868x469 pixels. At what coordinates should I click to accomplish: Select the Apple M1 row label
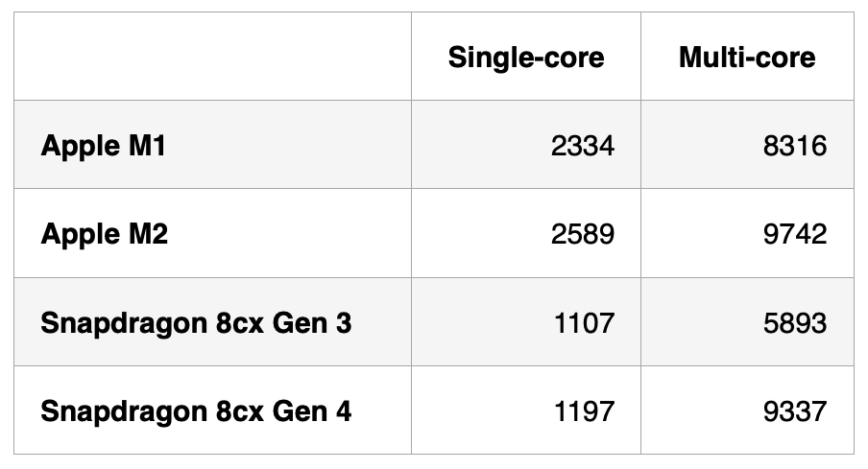click(104, 146)
